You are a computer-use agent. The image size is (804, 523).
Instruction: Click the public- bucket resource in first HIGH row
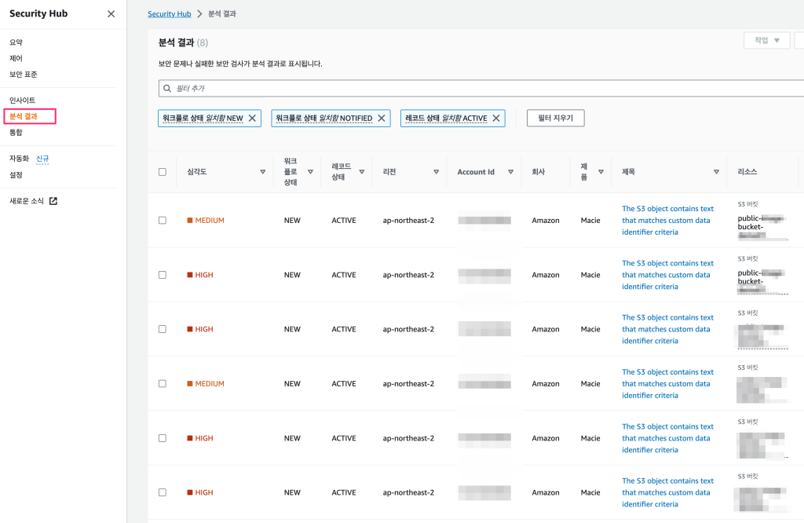coord(762,281)
